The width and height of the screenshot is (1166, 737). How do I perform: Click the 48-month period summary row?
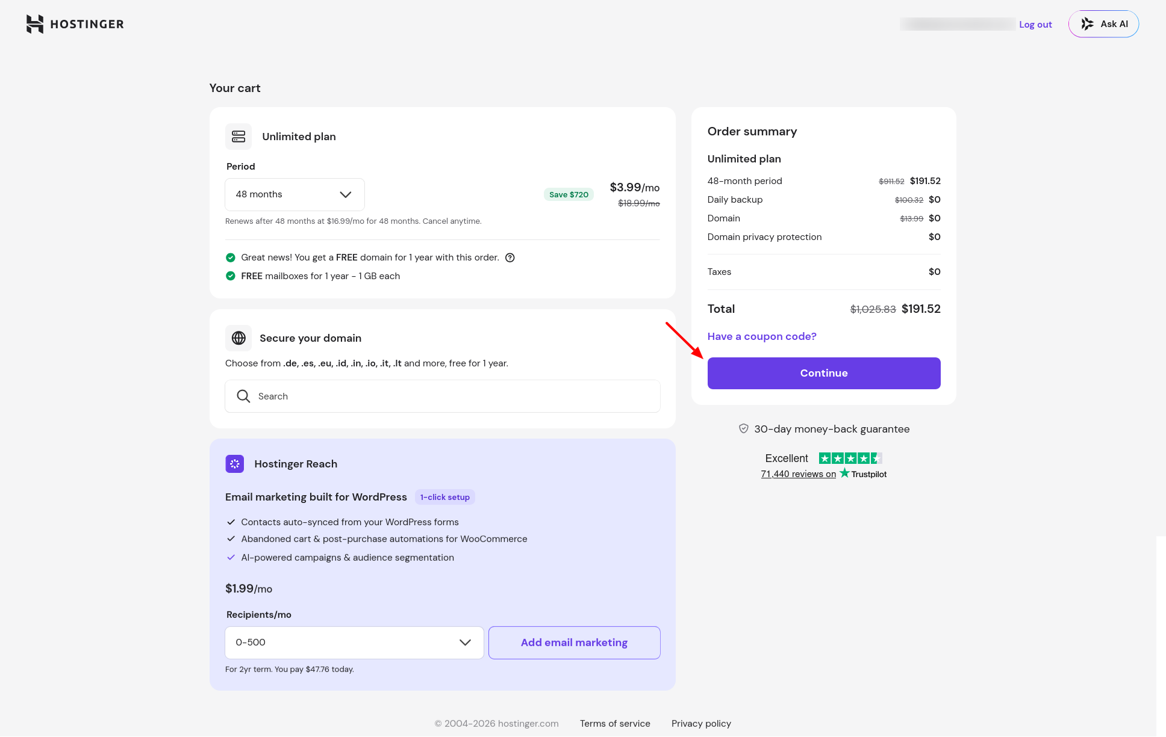coord(824,181)
